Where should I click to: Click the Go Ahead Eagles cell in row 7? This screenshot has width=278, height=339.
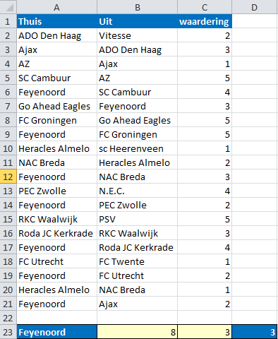click(x=56, y=106)
